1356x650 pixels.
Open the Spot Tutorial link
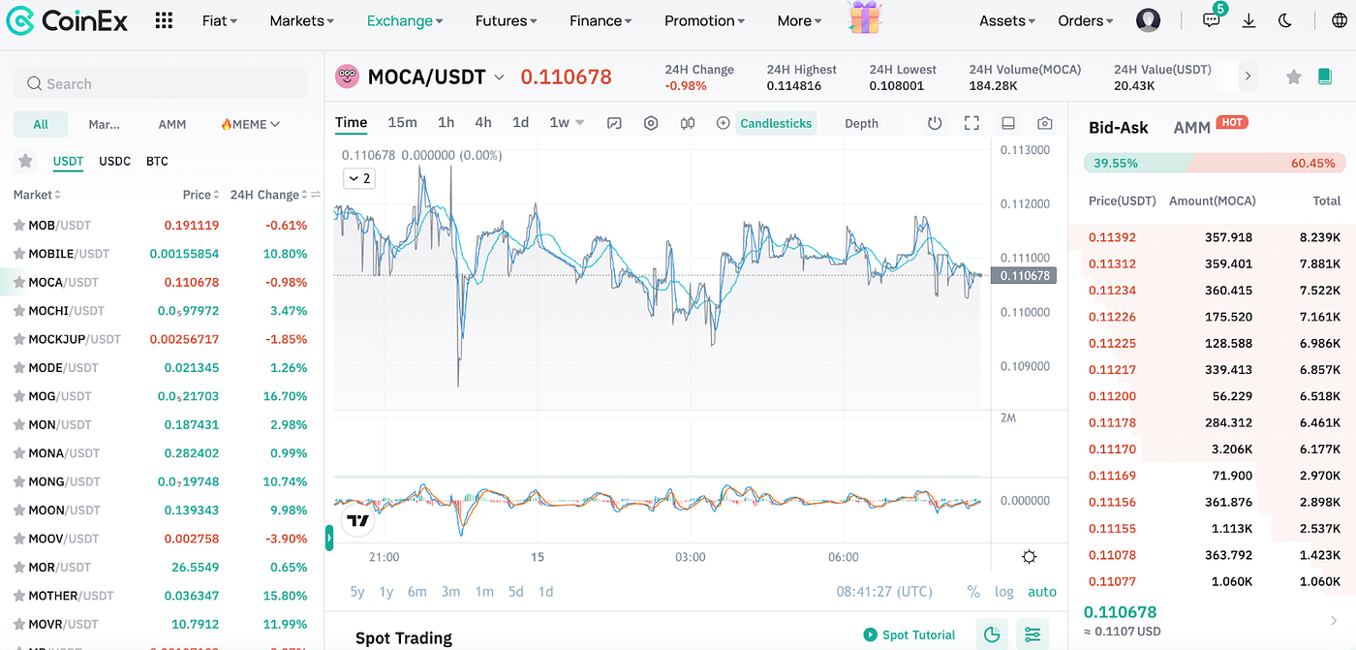pyautogui.click(x=916, y=635)
